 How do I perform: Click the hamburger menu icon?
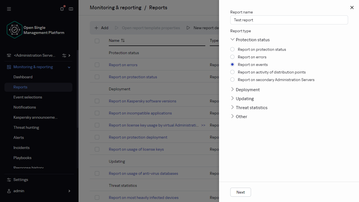(9, 9)
